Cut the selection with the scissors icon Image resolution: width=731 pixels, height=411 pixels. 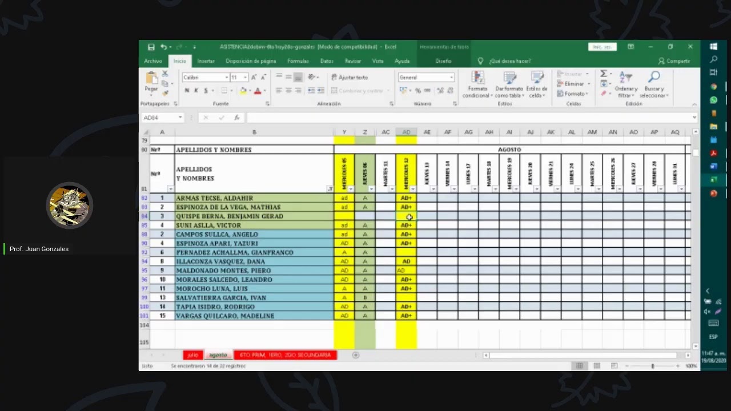point(165,74)
